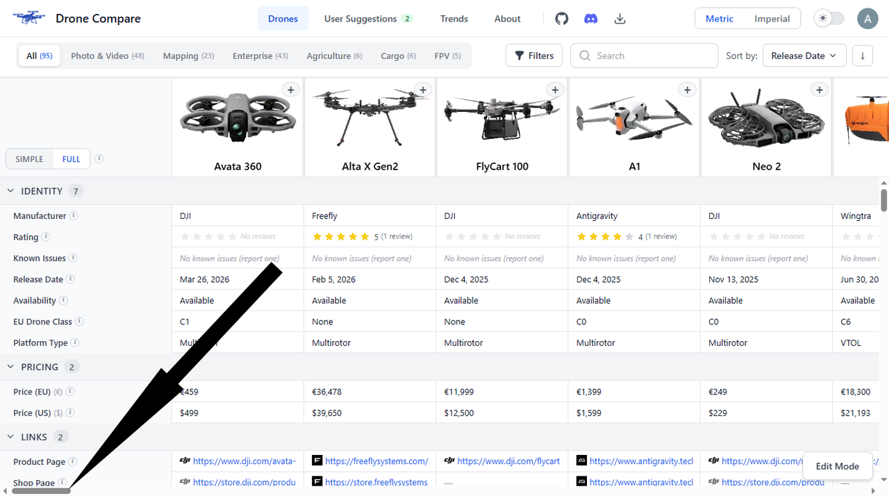Open Alta X Gen2 drone thumbnail
This screenshot has height=496, width=889.
369,117
